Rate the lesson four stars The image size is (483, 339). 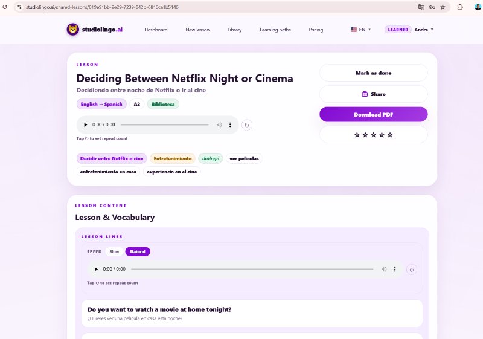coord(382,135)
